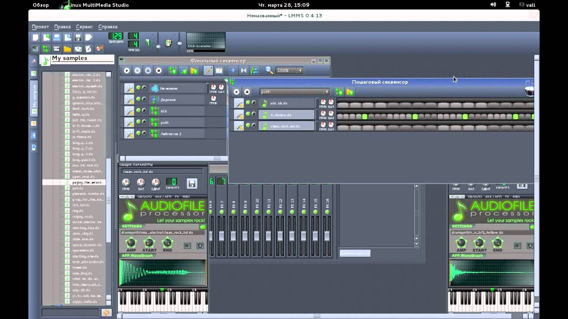
Task: Show project notes toolbar icon
Action: pos(89,49)
